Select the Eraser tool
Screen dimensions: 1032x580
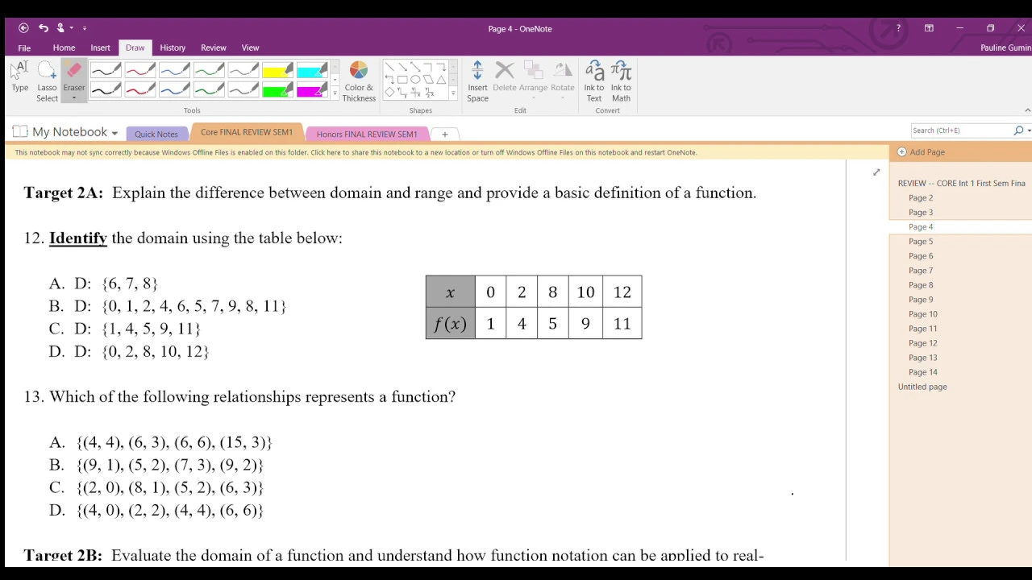[x=74, y=77]
